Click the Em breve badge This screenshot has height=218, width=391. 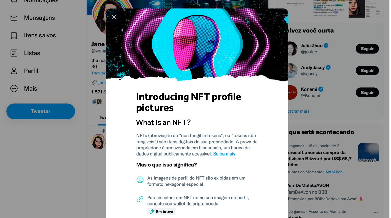[161, 212]
